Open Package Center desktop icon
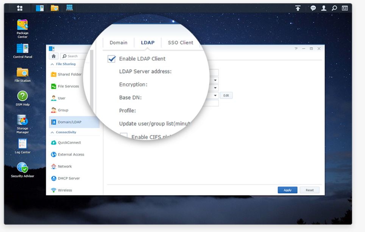365x232 pixels. [23, 29]
